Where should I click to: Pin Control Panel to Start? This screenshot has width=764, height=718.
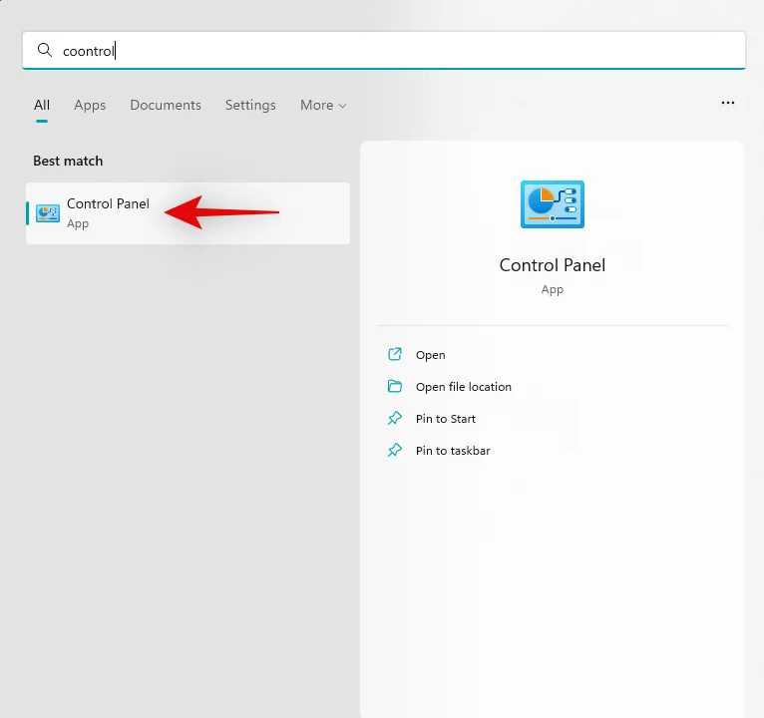click(x=445, y=419)
